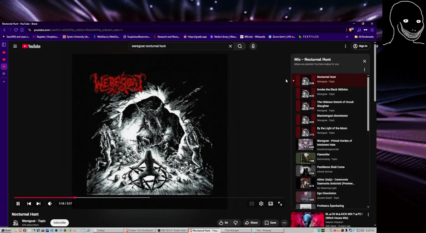The height and width of the screenshot is (233, 426).
Task: Subscribe to Weregoat - Topic
Action: click(x=59, y=223)
